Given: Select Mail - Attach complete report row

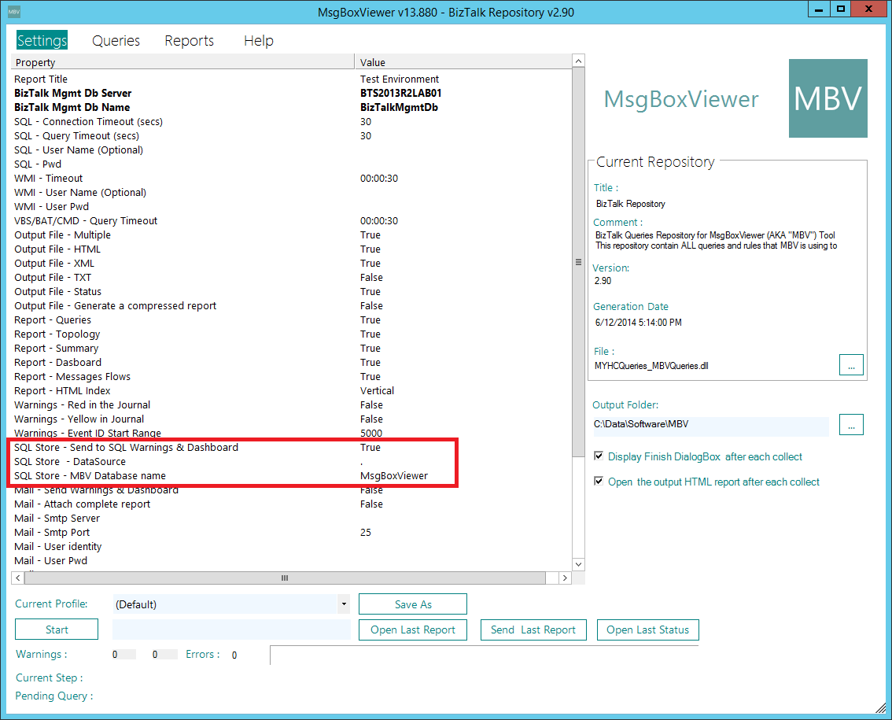Looking at the screenshot, I should click(x=291, y=504).
